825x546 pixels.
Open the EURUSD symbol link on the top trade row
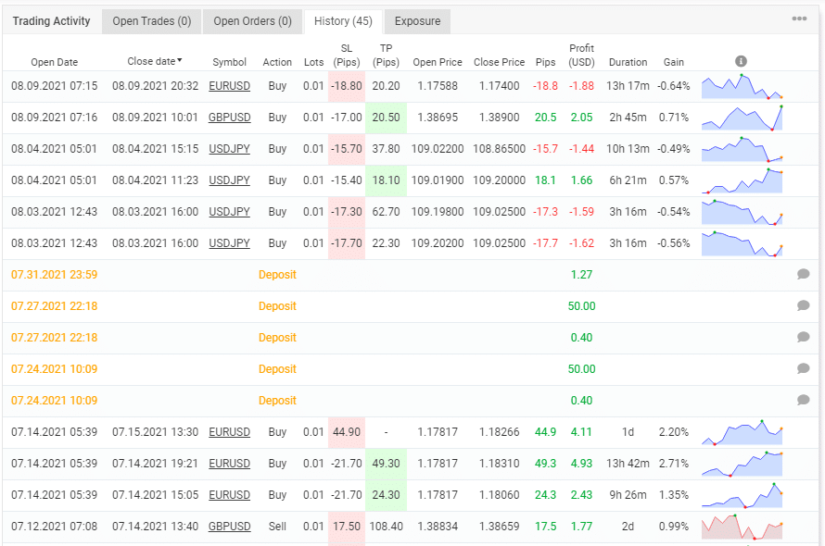click(229, 85)
